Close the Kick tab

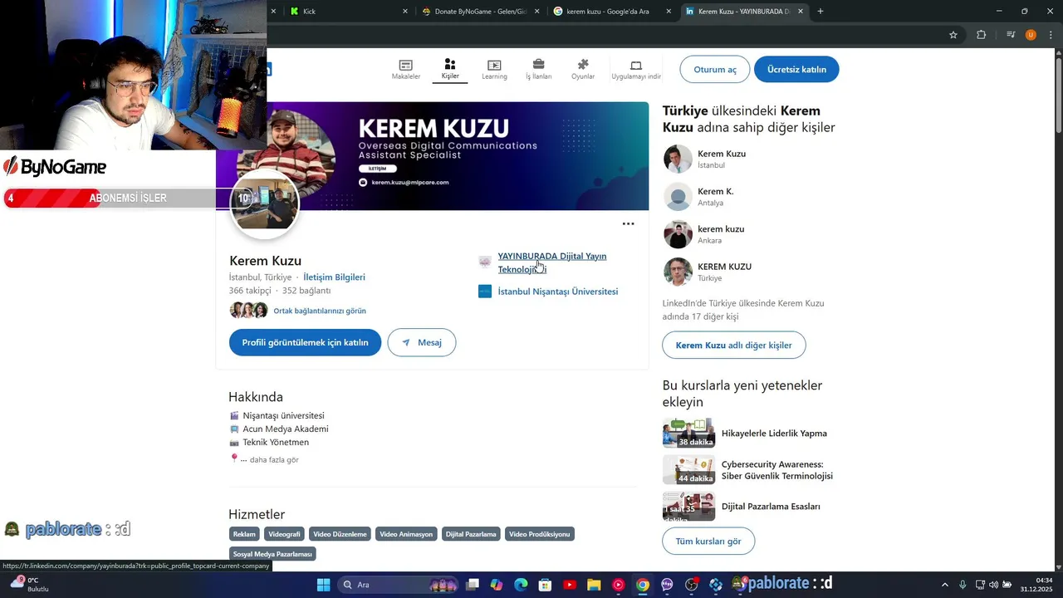(x=405, y=12)
